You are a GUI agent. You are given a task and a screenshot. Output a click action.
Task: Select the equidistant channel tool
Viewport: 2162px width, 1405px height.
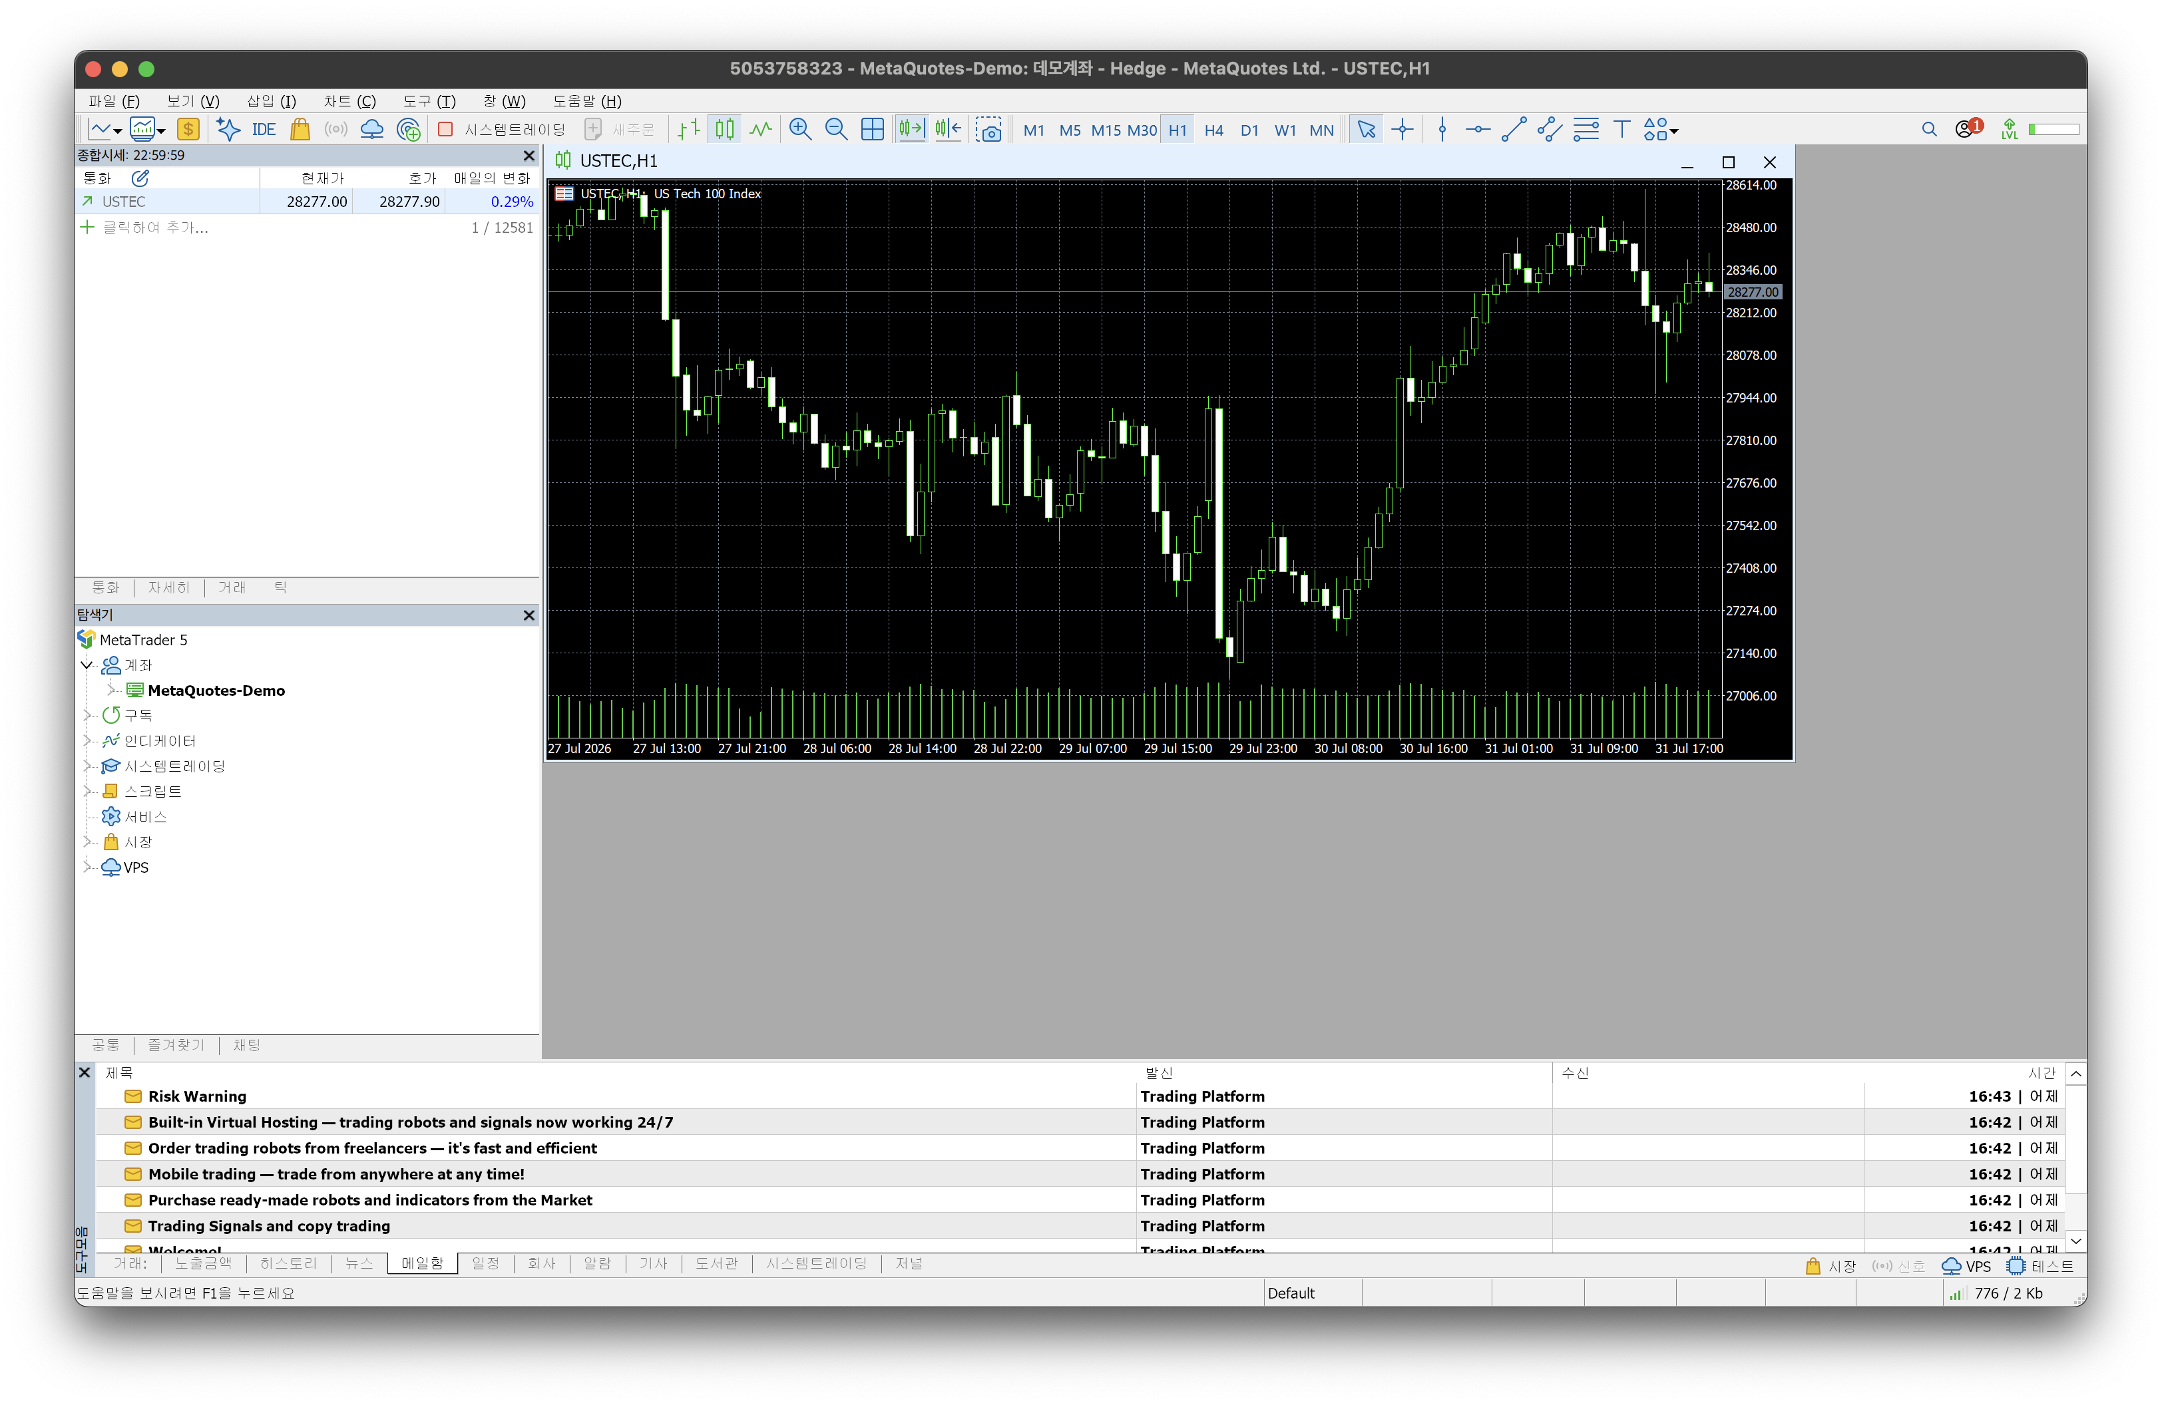click(x=1550, y=130)
